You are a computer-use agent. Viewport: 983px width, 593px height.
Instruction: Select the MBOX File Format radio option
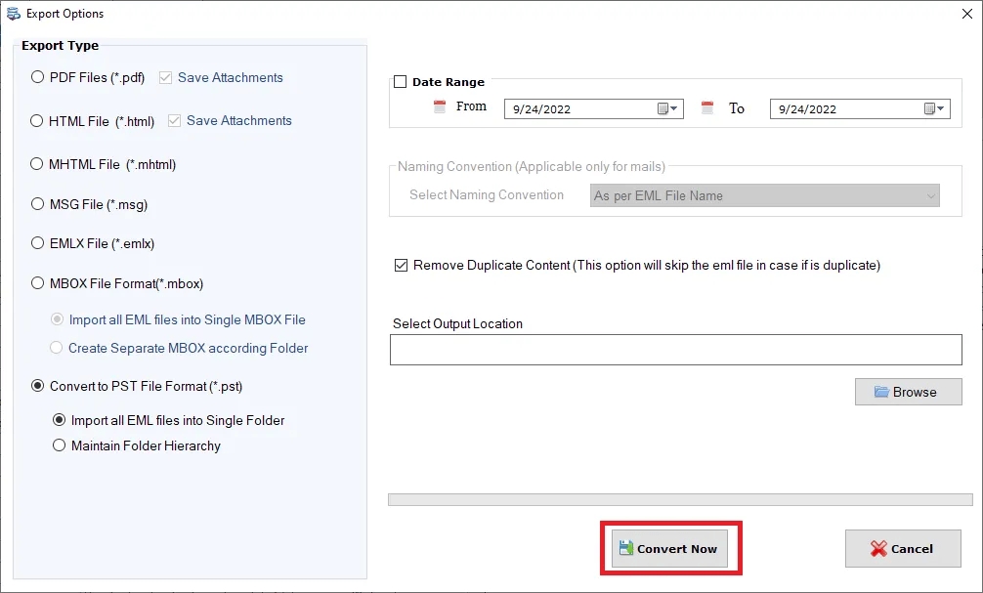tap(36, 283)
